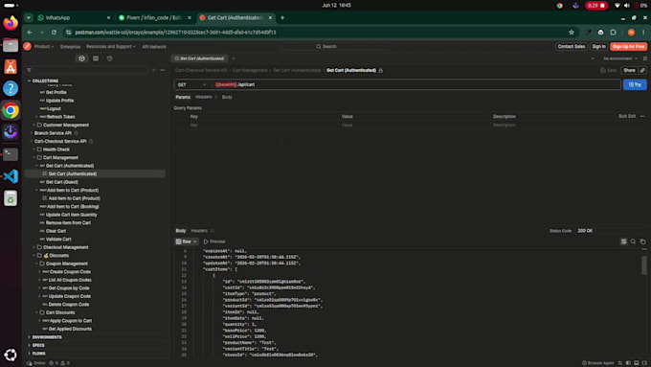
Task: Open Chrome profile avatar
Action: click(x=631, y=32)
